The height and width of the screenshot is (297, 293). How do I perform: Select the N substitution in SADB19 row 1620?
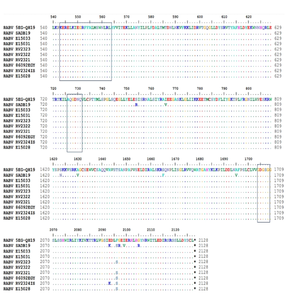[x=60, y=175]
